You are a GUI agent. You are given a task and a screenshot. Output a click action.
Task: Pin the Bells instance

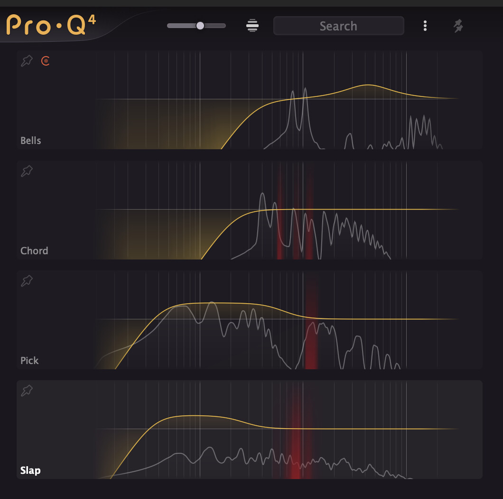click(x=27, y=61)
